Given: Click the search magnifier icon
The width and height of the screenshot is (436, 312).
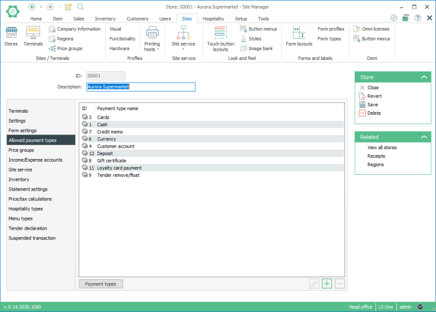Looking at the screenshot, I should (x=80, y=7).
